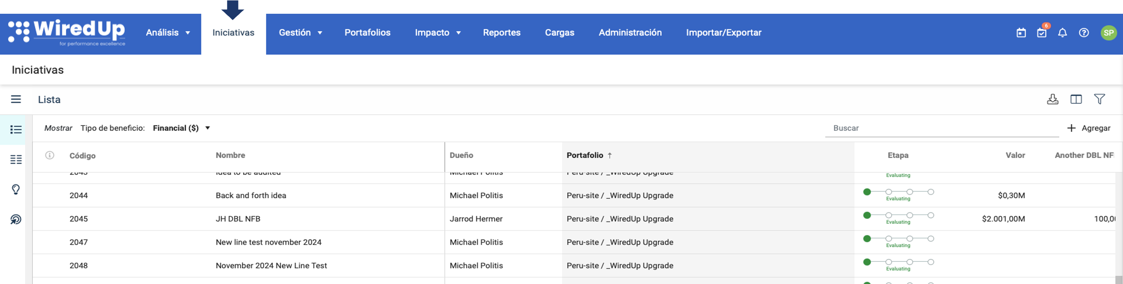Click value '$2.001,00M'
Viewport: 1123px width, 284px height.
click(x=1003, y=219)
